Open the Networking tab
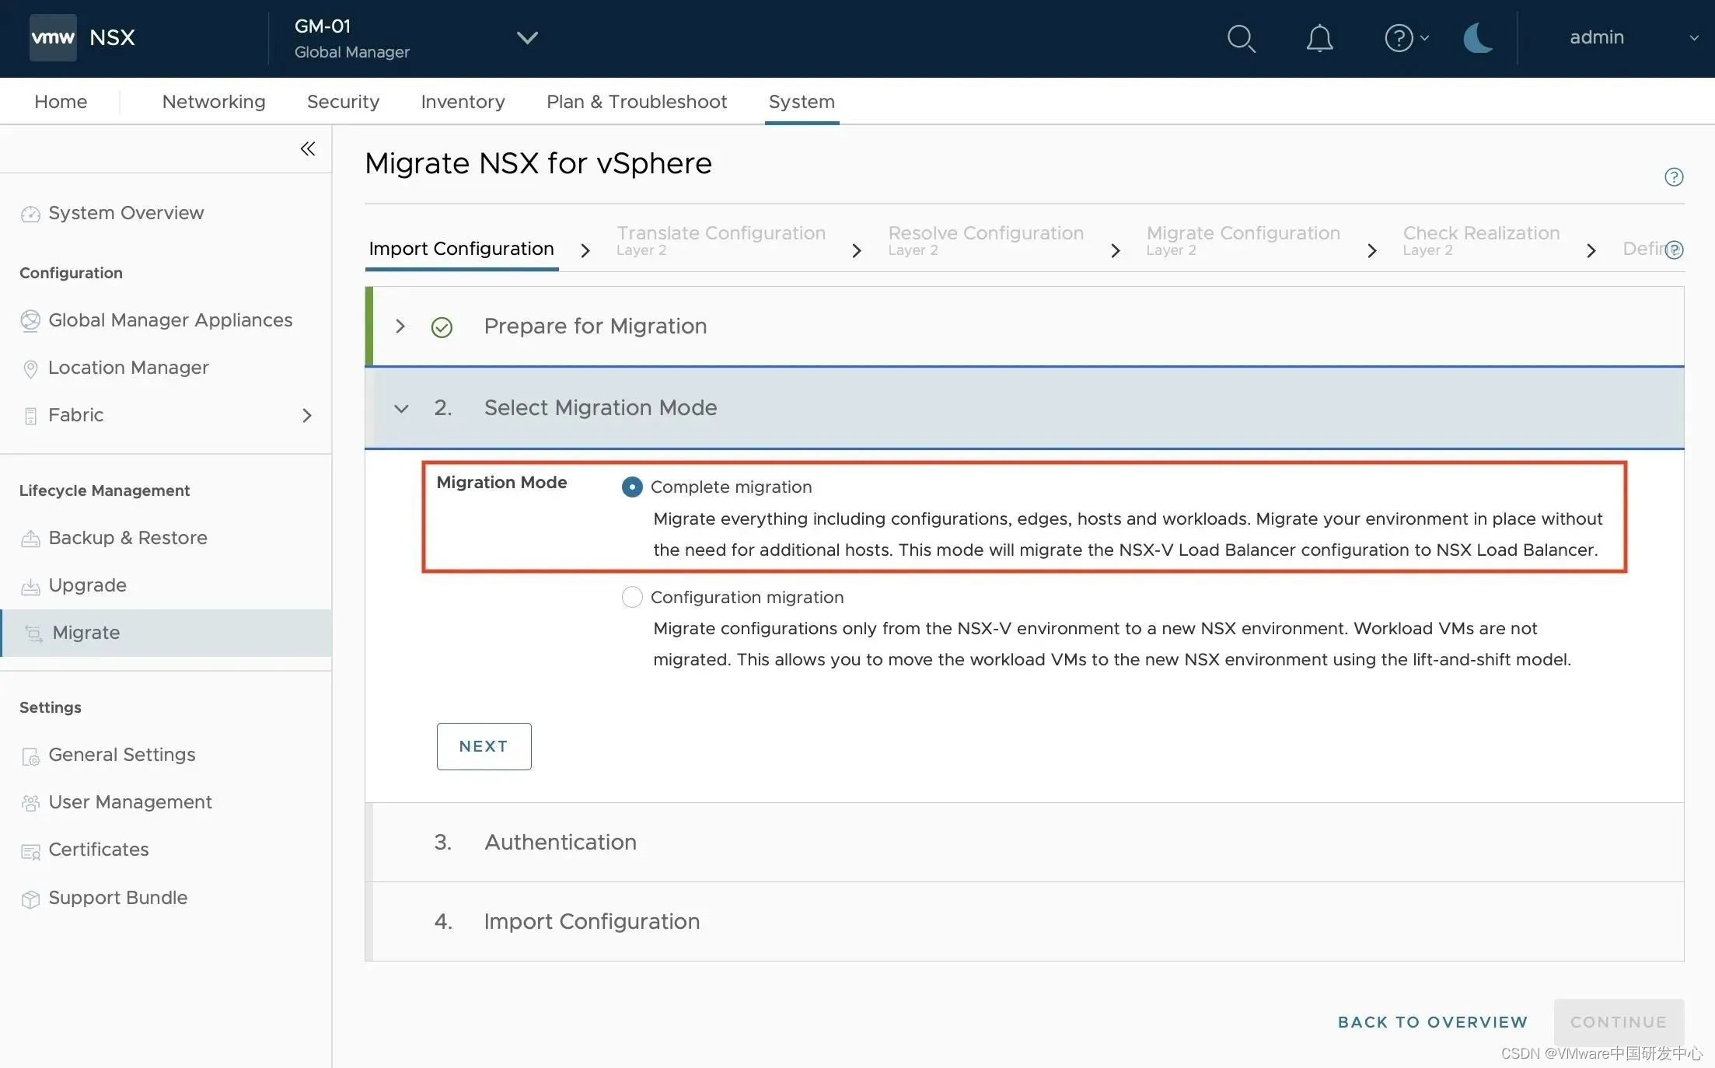The image size is (1715, 1068). [x=214, y=102]
